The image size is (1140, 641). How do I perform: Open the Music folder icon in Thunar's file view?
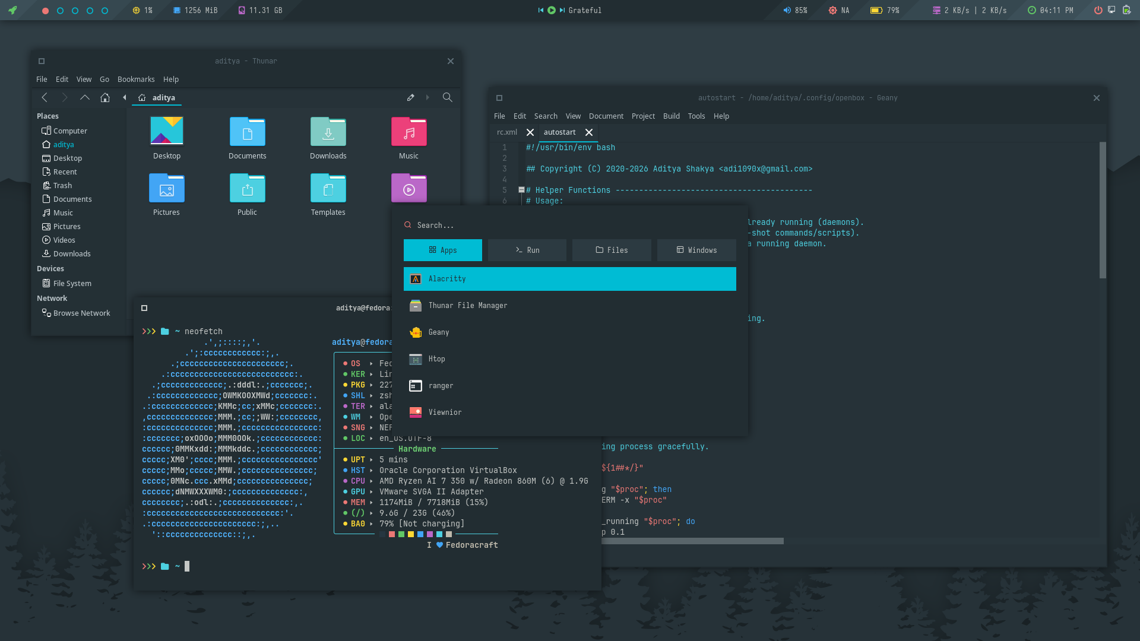[409, 131]
